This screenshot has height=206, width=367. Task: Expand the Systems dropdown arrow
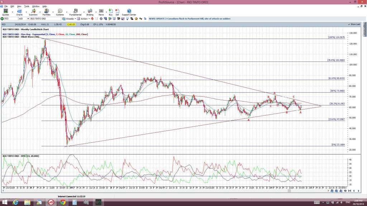pos(67,12)
